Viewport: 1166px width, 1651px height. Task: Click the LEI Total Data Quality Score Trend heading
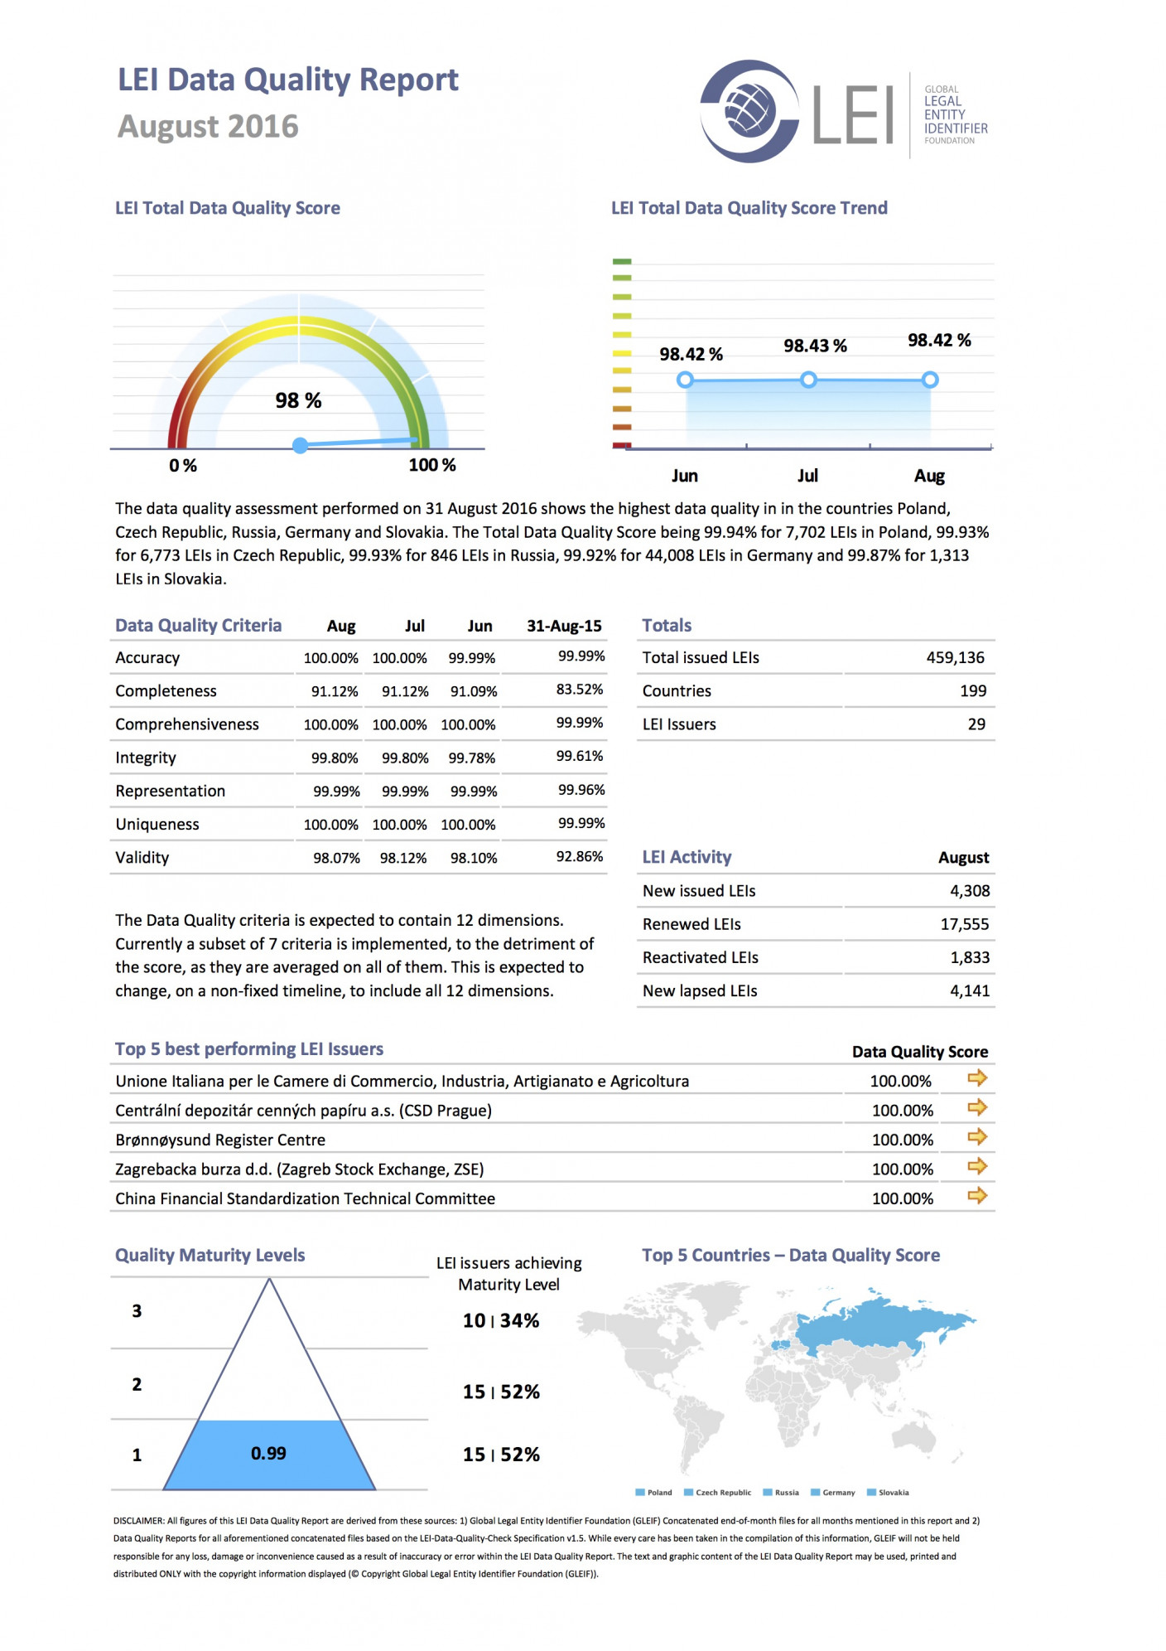(749, 208)
